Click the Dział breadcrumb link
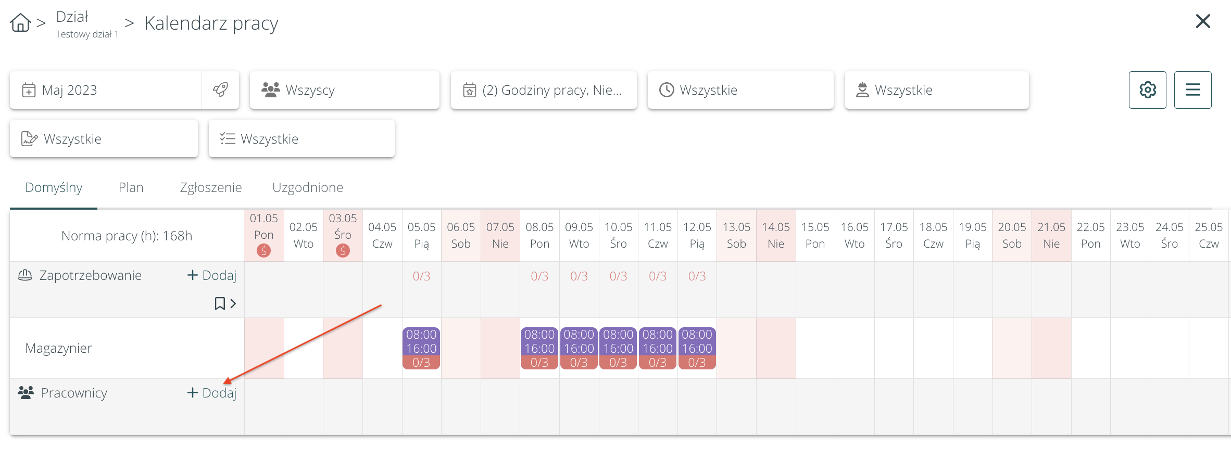The width and height of the screenshot is (1231, 462). [x=72, y=17]
